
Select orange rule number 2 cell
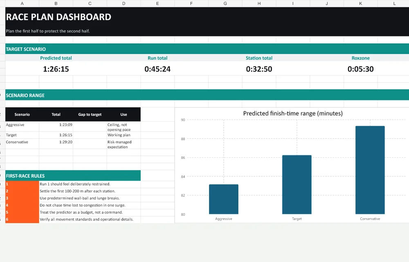tap(22, 191)
